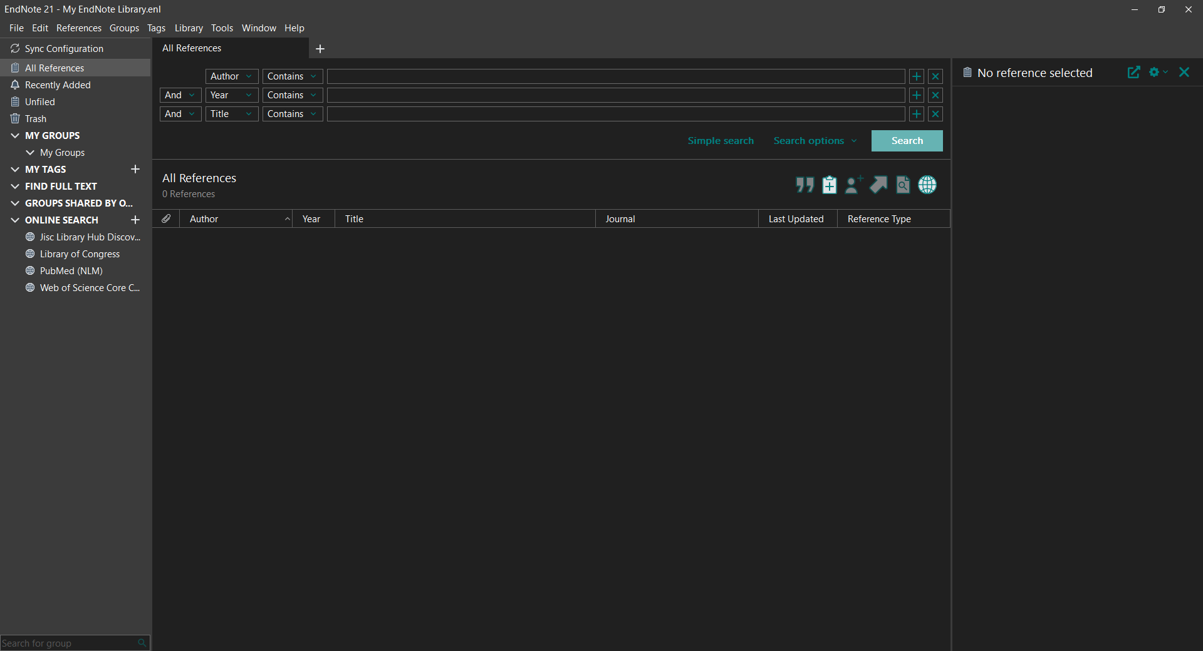Click the Author search text field
The width and height of the screenshot is (1203, 651).
point(616,76)
